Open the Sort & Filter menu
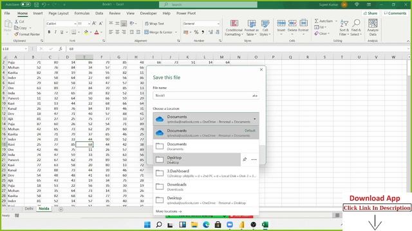 [x=344, y=28]
